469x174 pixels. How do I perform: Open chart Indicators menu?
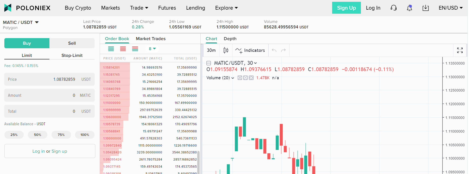pyautogui.click(x=250, y=50)
